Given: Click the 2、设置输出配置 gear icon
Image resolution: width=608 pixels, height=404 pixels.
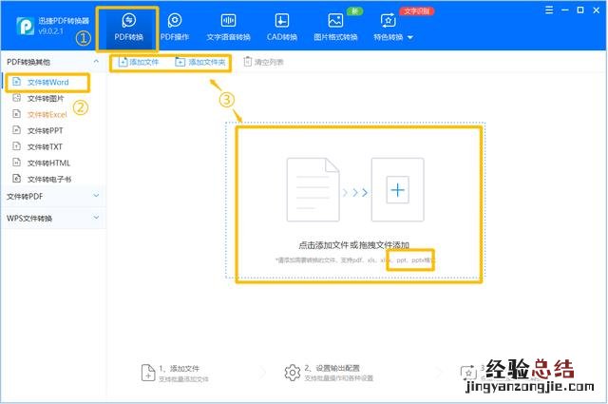Looking at the screenshot, I should coord(293,373).
